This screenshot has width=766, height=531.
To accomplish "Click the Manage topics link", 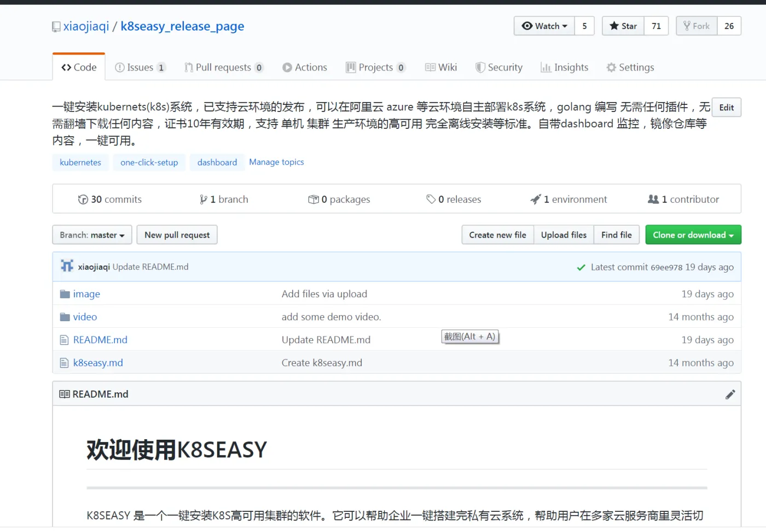I will click(276, 162).
